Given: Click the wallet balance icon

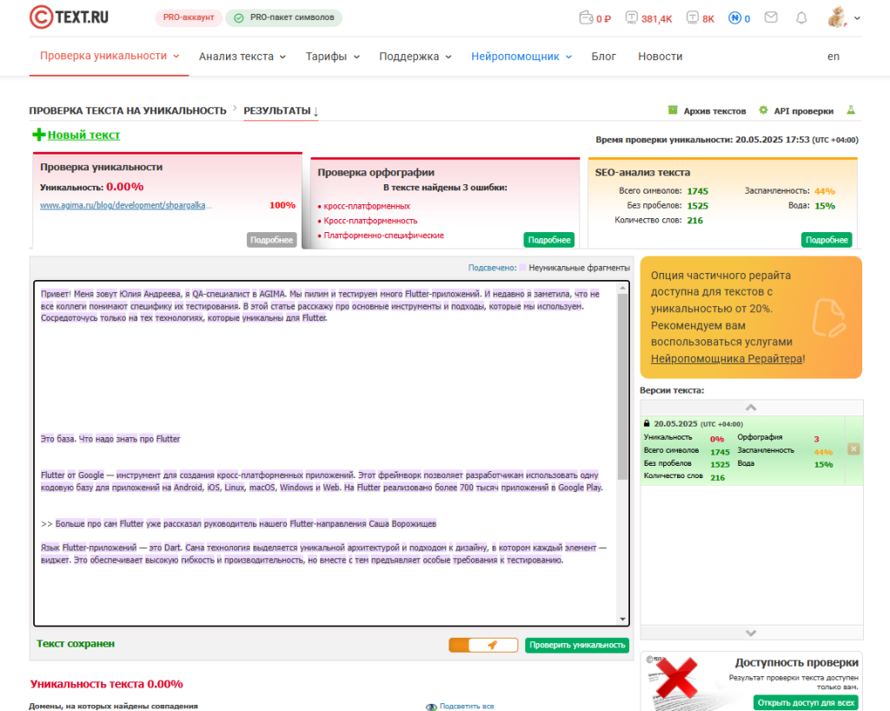Looking at the screenshot, I should click(x=586, y=18).
